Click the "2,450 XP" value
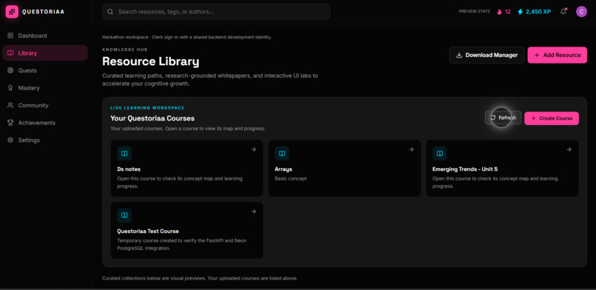Image resolution: width=596 pixels, height=290 pixels. [x=538, y=12]
